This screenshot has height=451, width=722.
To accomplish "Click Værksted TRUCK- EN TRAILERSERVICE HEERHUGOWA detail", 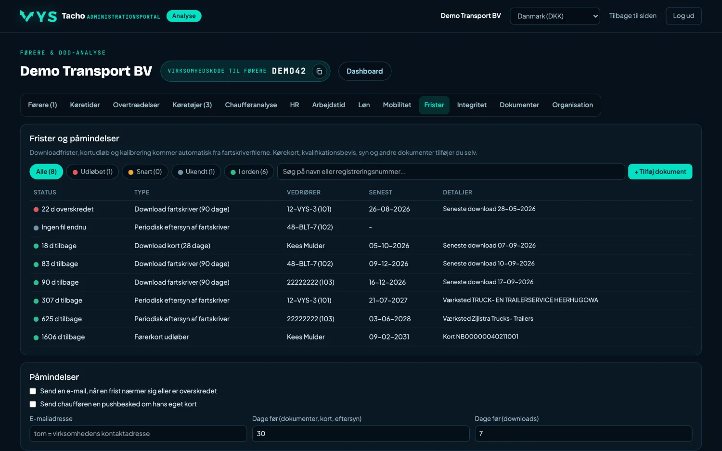I will (x=520, y=301).
